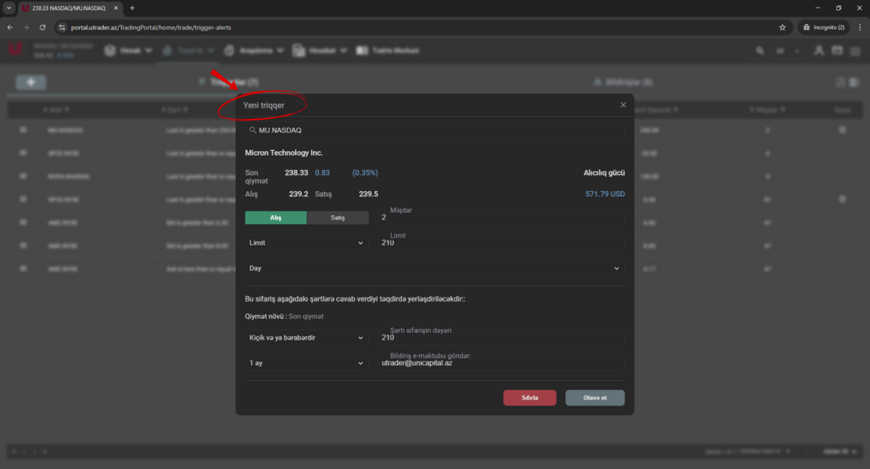Open Chrome three-dot menu
This screenshot has height=469, width=870.
860,27
